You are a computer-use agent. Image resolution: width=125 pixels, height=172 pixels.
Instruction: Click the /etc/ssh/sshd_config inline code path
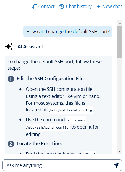tap(71, 110)
